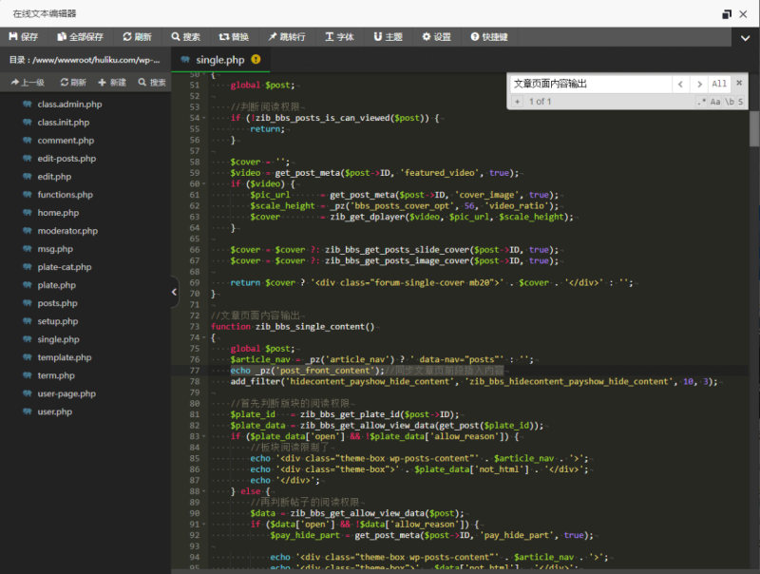Click line number 77 in the gutter
The height and width of the screenshot is (574, 760).
coord(195,371)
